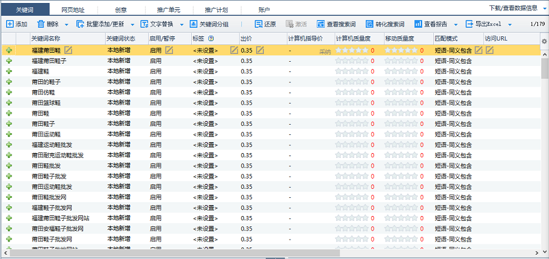This screenshot has height=259, width=549.
Task: Click the edit pencil beside 福建莆田鞋 keyword
Action: 69,50
